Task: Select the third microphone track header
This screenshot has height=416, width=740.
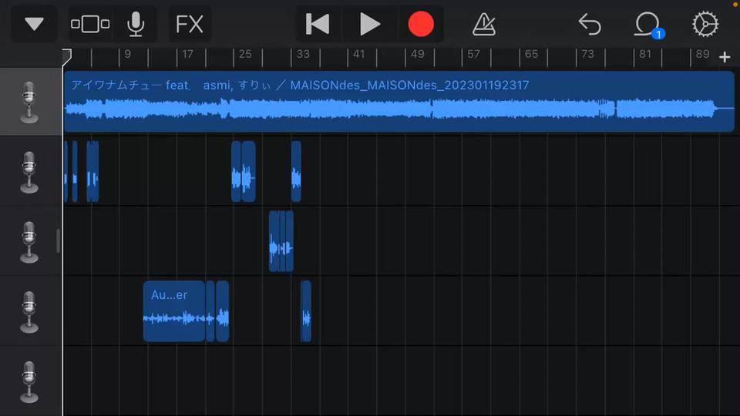Action: coord(30,241)
